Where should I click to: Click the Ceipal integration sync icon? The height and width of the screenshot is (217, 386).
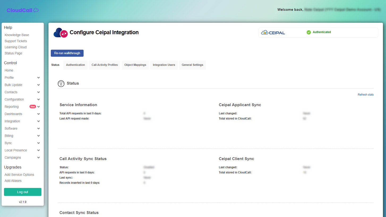61,33
